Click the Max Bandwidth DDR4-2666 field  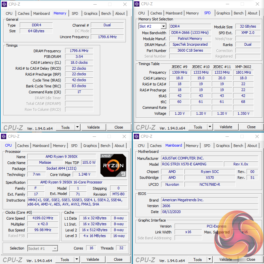pos(190,33)
